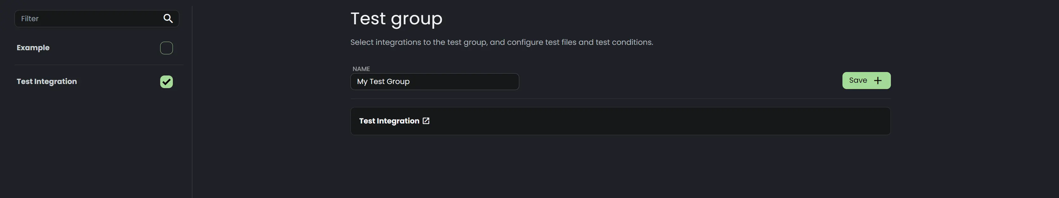
Task: Click divider between Example and Test Integration
Action: [99, 65]
